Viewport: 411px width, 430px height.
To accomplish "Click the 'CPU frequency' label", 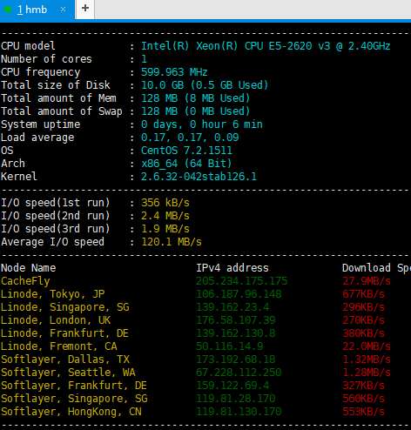I will click(x=41, y=72).
